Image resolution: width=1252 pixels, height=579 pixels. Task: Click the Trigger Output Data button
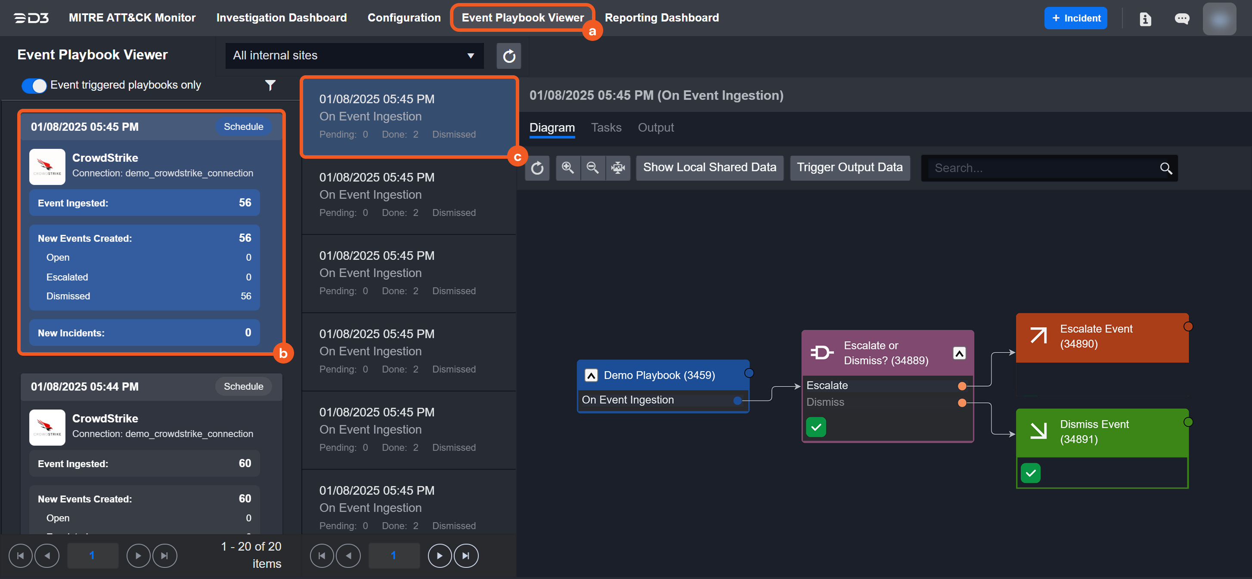click(x=849, y=168)
